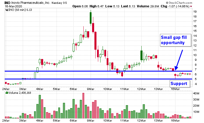Click the 3Mar label under the volume panel

tap(23, 121)
